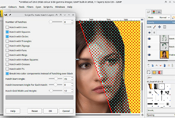This screenshot has height=118, width=175.
Task: Open the Colours menu
Action: [12, 7]
